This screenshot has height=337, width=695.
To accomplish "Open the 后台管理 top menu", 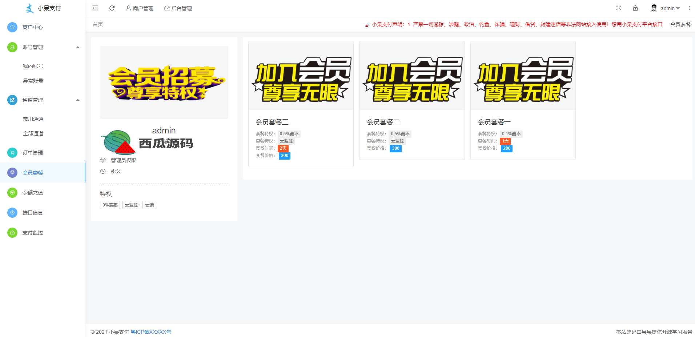I will (178, 8).
